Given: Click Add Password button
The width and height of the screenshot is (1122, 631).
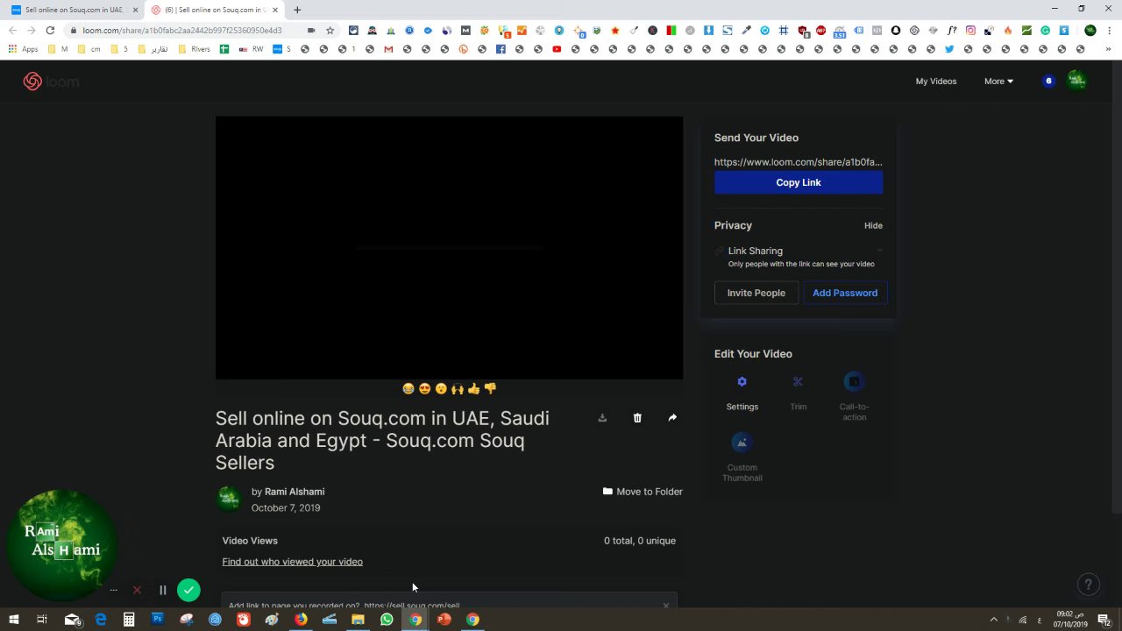Looking at the screenshot, I should coord(845,293).
